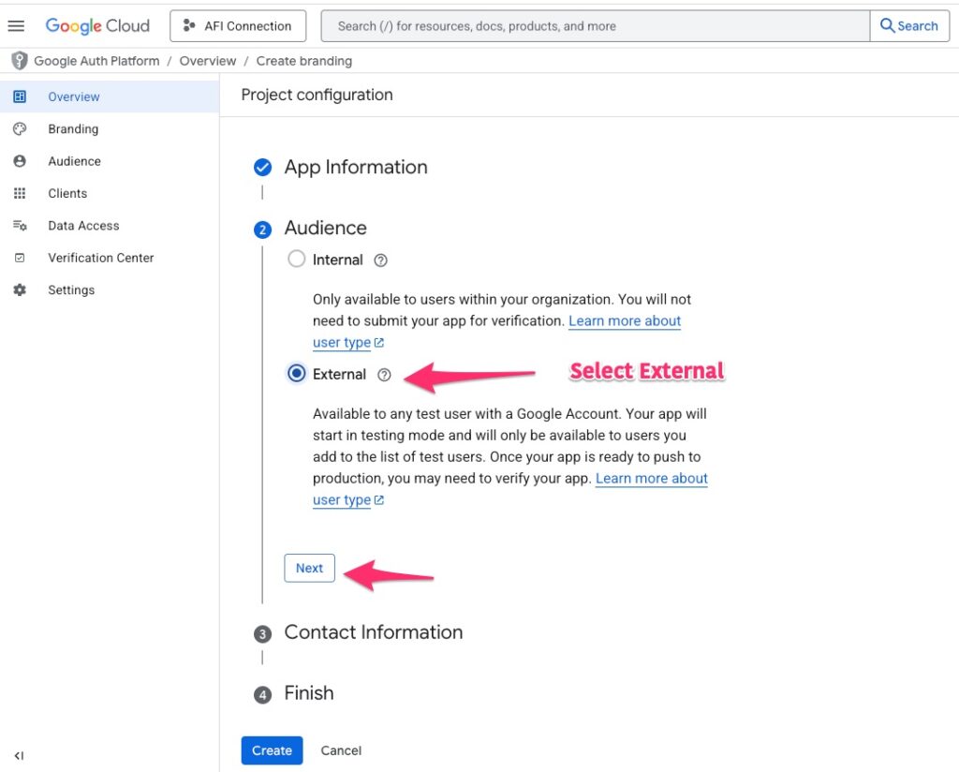This screenshot has width=959, height=772.
Task: Click the Data Access icon
Action: point(20,226)
